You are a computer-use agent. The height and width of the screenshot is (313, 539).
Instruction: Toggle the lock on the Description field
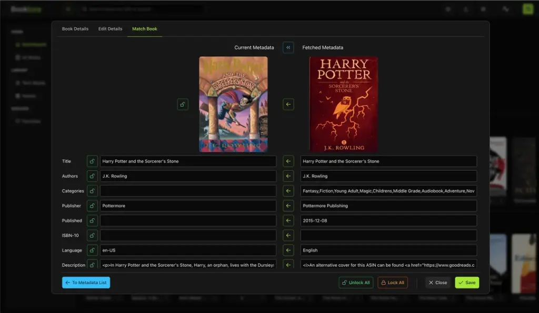click(x=92, y=265)
